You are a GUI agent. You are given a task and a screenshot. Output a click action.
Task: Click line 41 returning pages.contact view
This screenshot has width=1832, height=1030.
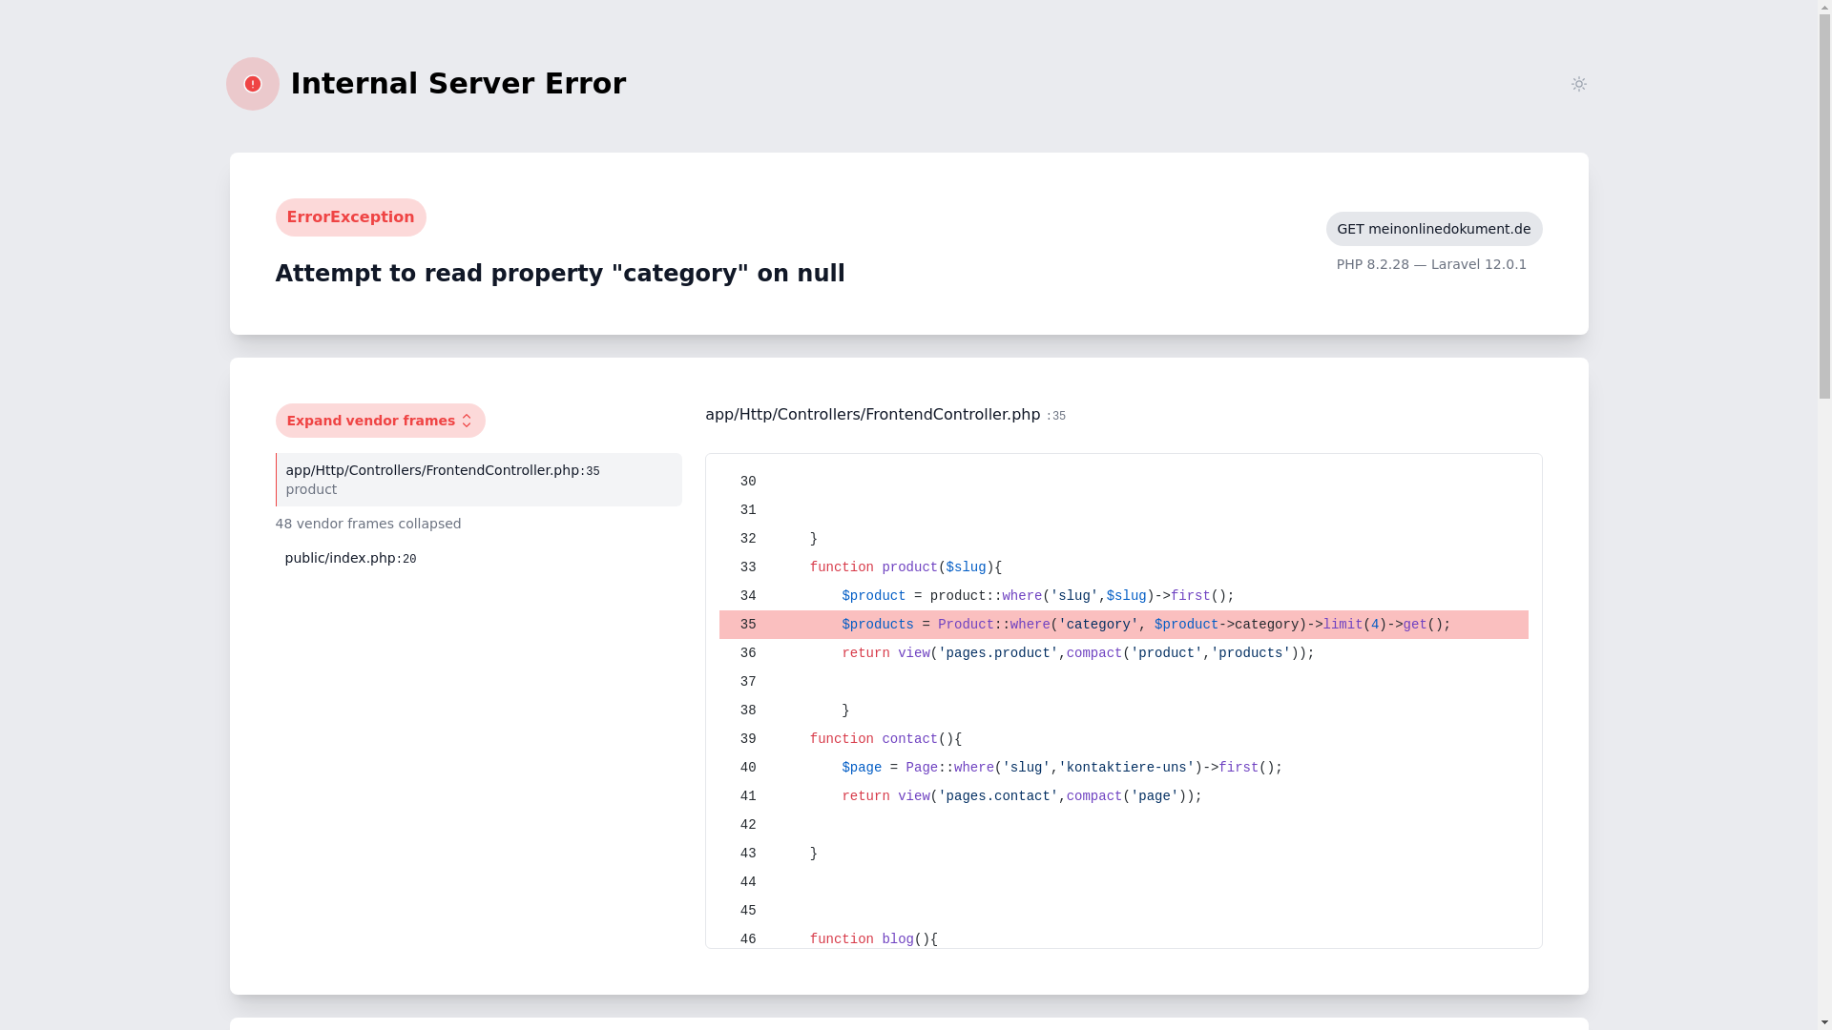pyautogui.click(x=1123, y=796)
